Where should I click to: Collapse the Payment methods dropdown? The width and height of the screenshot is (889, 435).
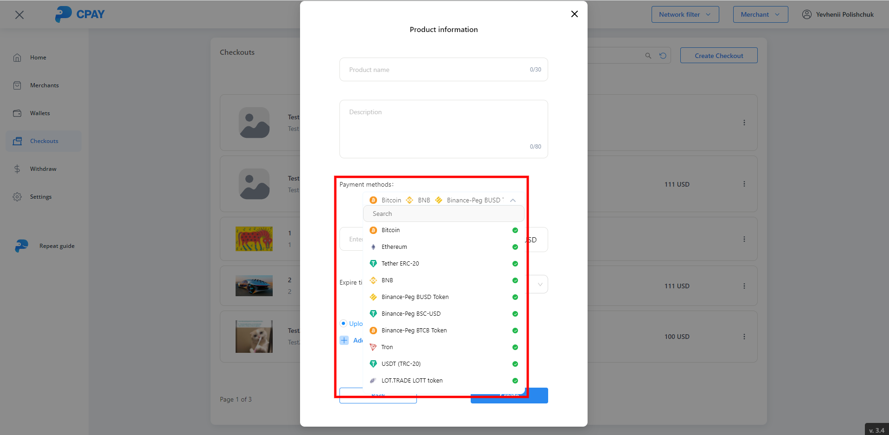click(x=513, y=200)
